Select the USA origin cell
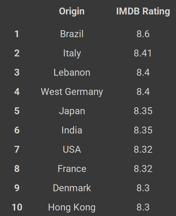Screen dimensions: 176x216 tap(72, 150)
